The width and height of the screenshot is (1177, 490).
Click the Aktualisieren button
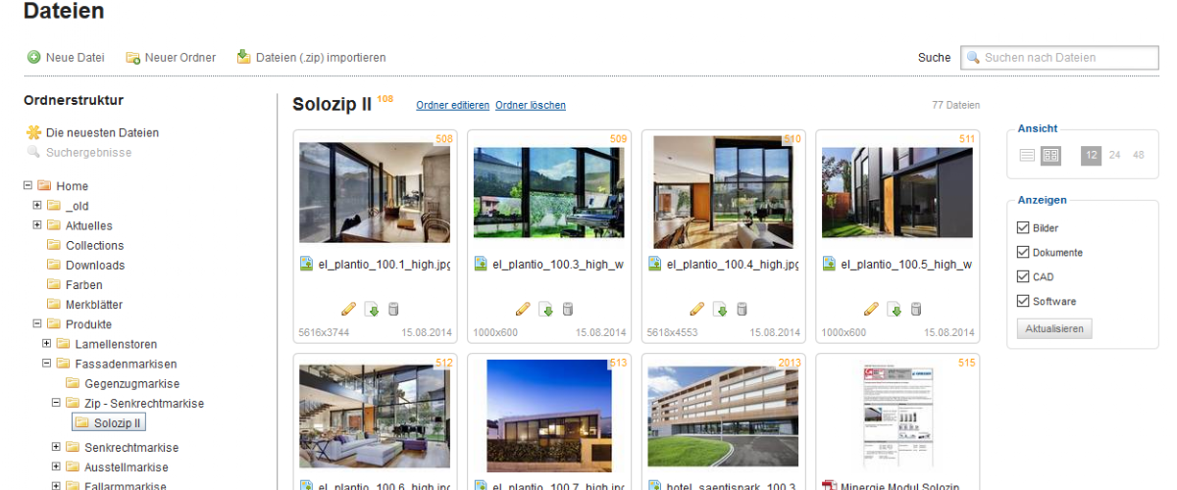pyautogui.click(x=1054, y=328)
